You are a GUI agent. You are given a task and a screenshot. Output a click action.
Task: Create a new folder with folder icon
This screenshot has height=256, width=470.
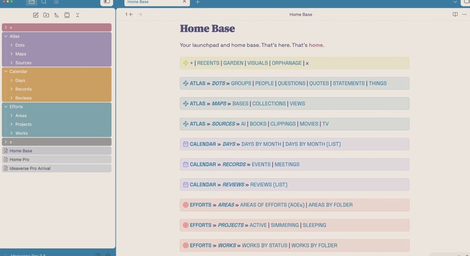pos(46,15)
